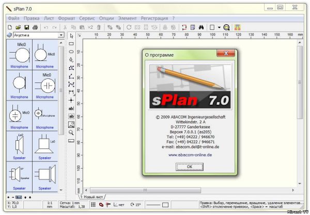
Task: Select the first Microphone symbol thumbnail
Action: click(x=19, y=55)
